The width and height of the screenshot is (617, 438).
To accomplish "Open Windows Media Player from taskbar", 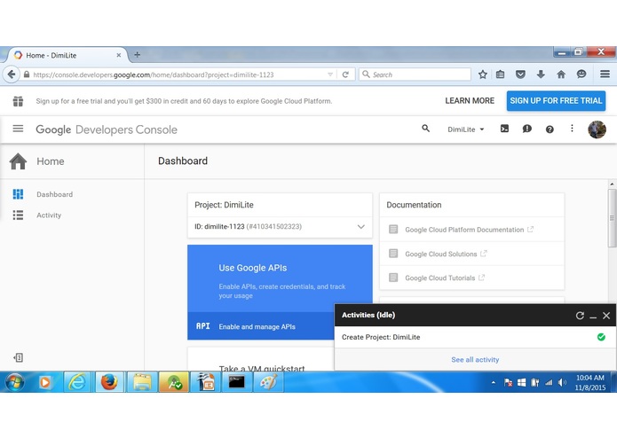I will [x=45, y=382].
